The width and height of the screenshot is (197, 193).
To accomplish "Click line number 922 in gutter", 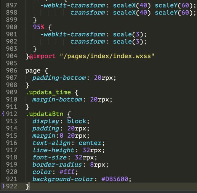I will click(x=11, y=186).
